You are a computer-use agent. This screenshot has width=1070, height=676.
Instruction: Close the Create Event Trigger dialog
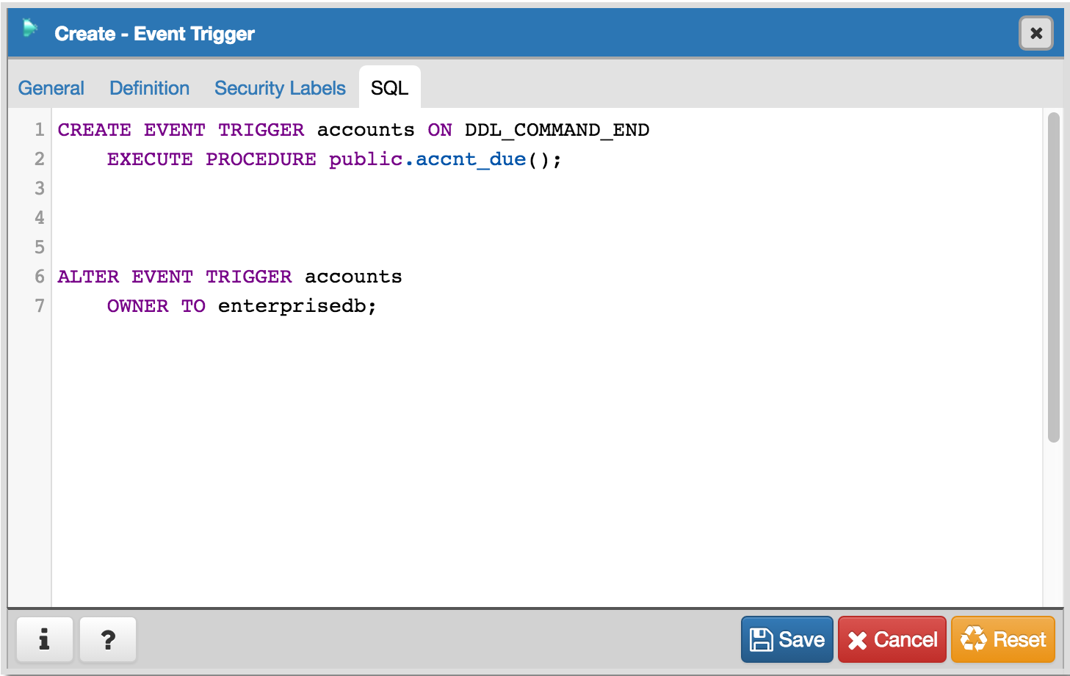(x=1035, y=33)
